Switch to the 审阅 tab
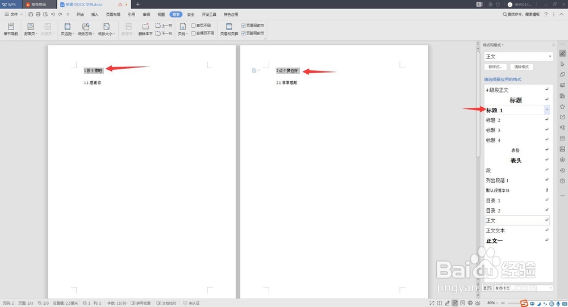 147,15
